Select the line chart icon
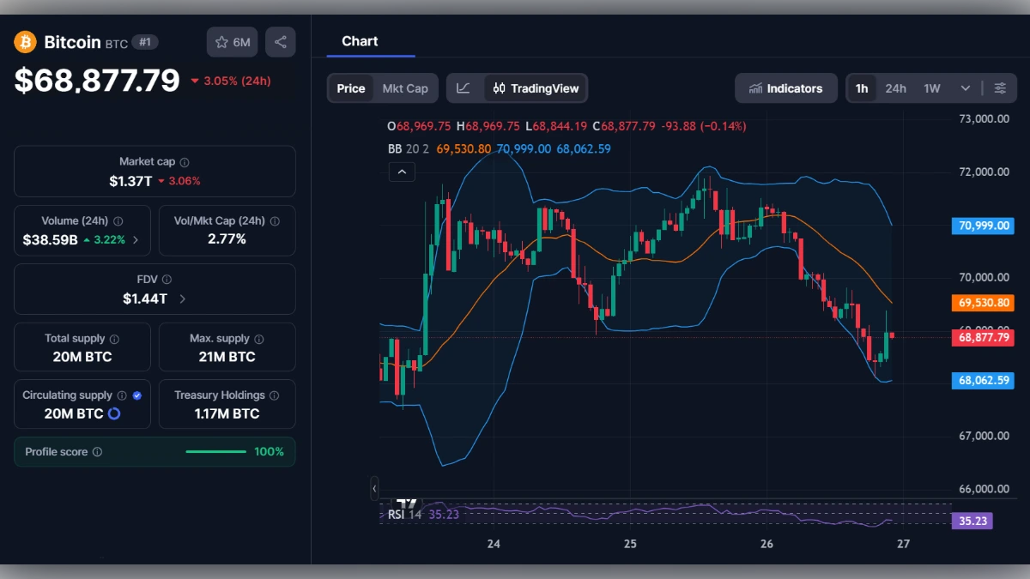Image resolution: width=1030 pixels, height=579 pixels. point(463,87)
